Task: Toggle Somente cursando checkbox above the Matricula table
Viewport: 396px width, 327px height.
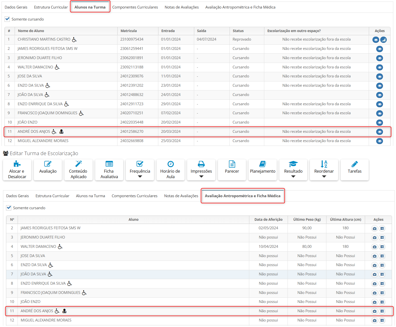Action: click(x=7, y=19)
